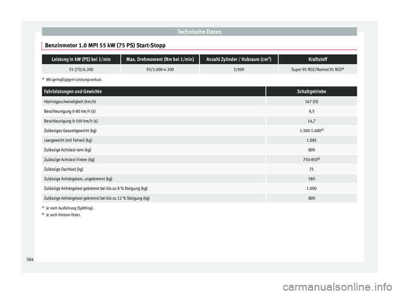
Task: Select the kerb weight value '1.085'
Action: click(311, 140)
